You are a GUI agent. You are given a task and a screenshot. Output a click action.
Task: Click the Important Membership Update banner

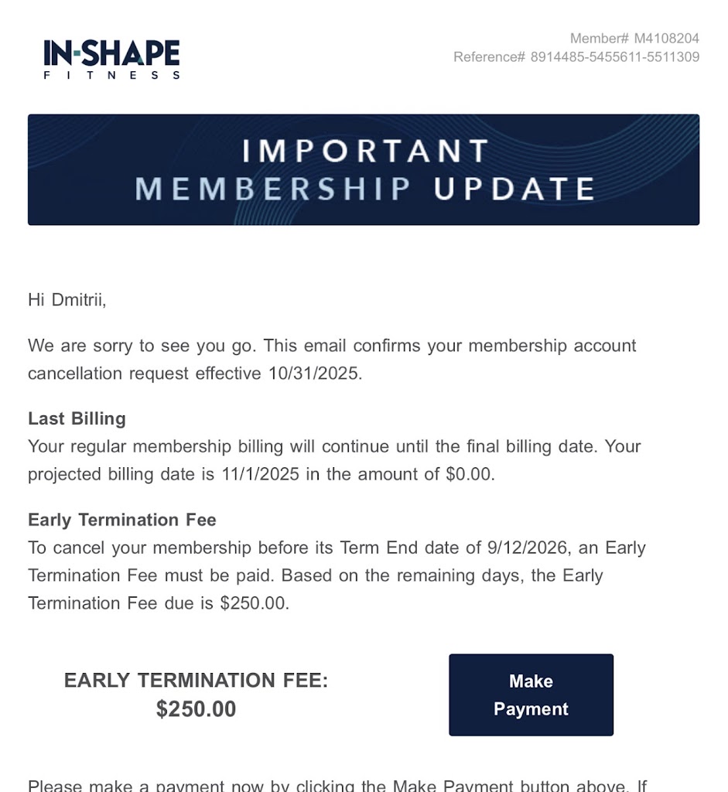point(364,169)
